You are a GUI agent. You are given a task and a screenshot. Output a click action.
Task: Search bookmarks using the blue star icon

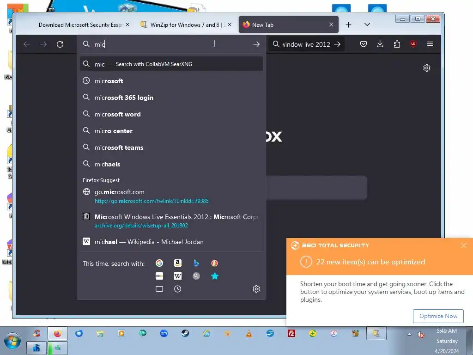tap(214, 276)
